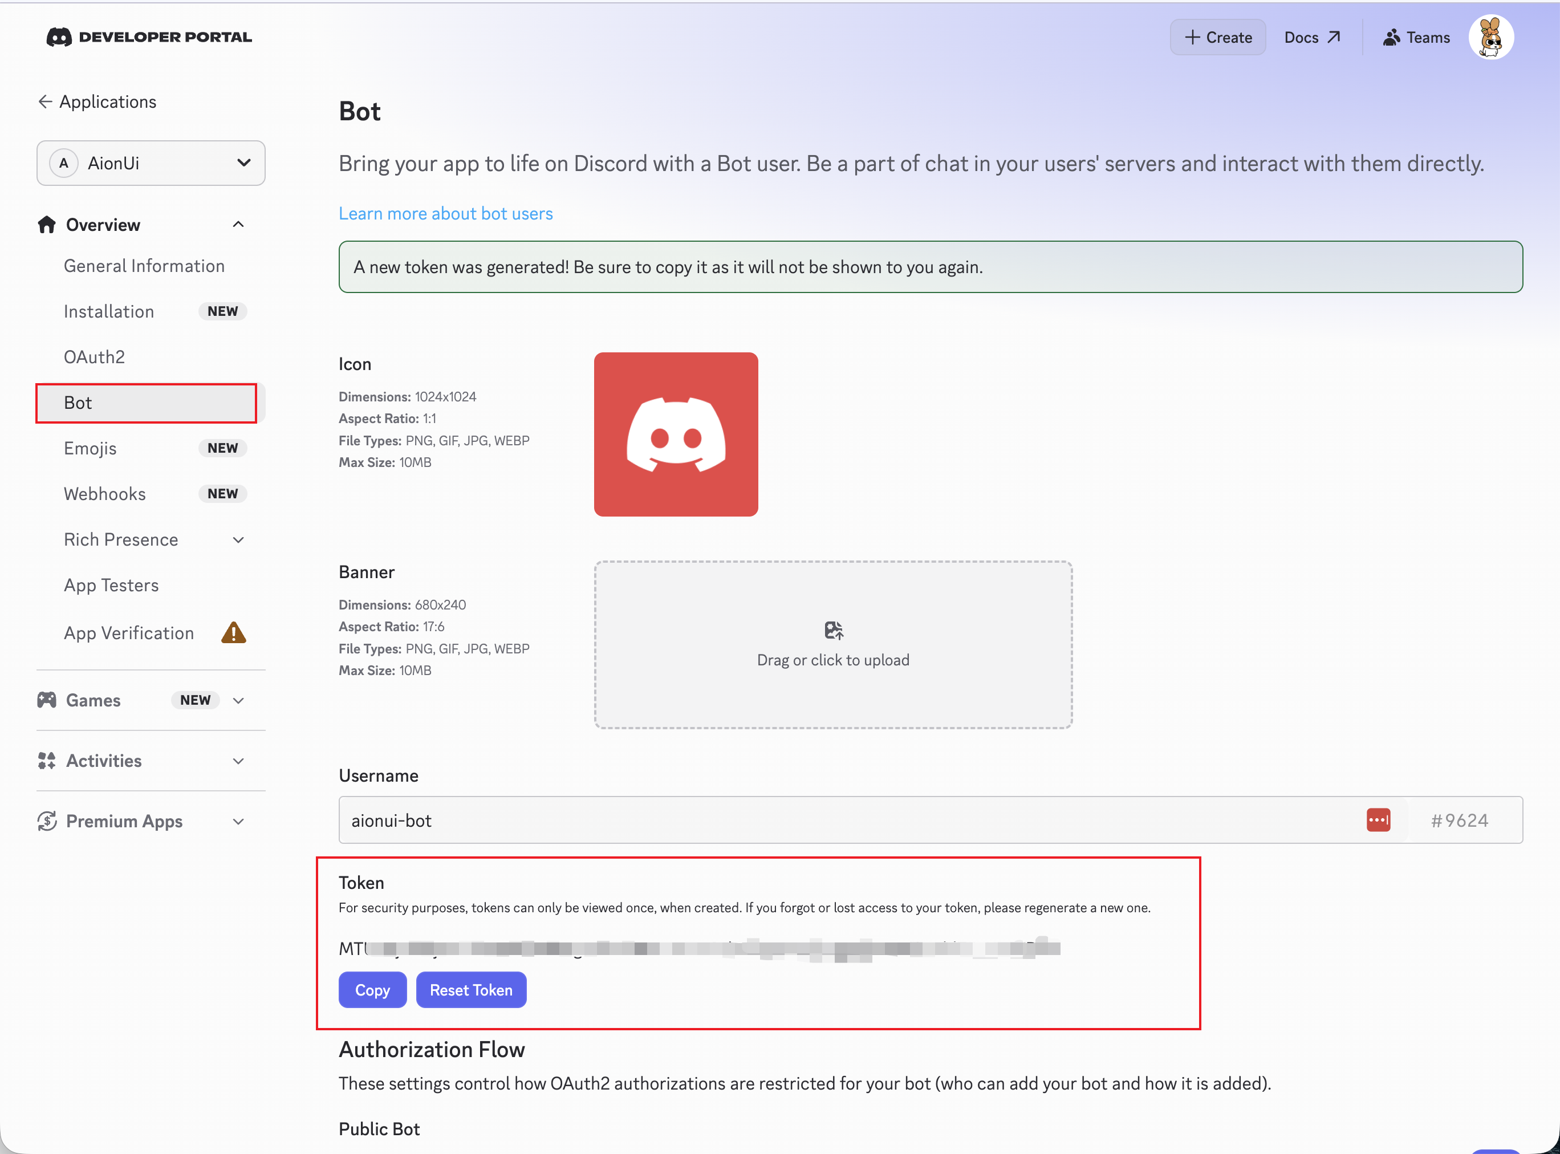Expand the Activities section chevron
Viewport: 1560px width, 1154px height.
[x=238, y=761]
